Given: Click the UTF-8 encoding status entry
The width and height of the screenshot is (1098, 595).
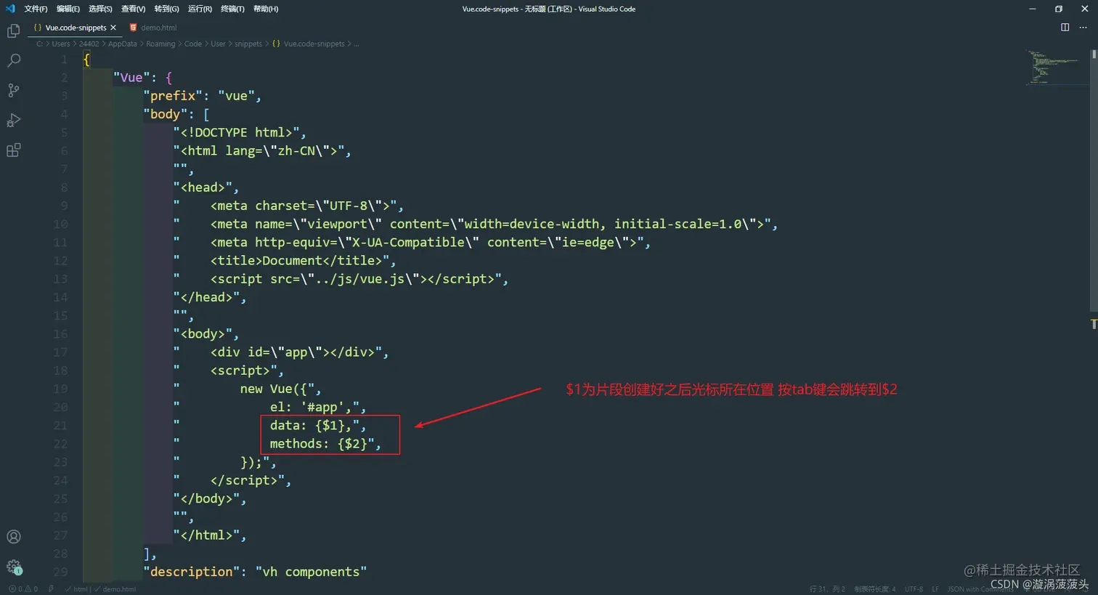Looking at the screenshot, I should (x=914, y=589).
